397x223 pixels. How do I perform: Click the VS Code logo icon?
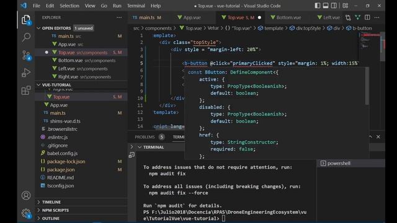[24, 6]
